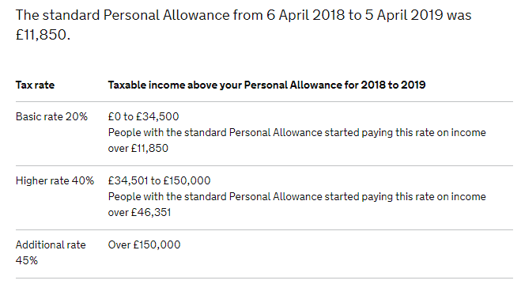Viewport: 521px width, 288px height.
Task: Click 'over £46,351' in Higher rate row
Action: 139,213
